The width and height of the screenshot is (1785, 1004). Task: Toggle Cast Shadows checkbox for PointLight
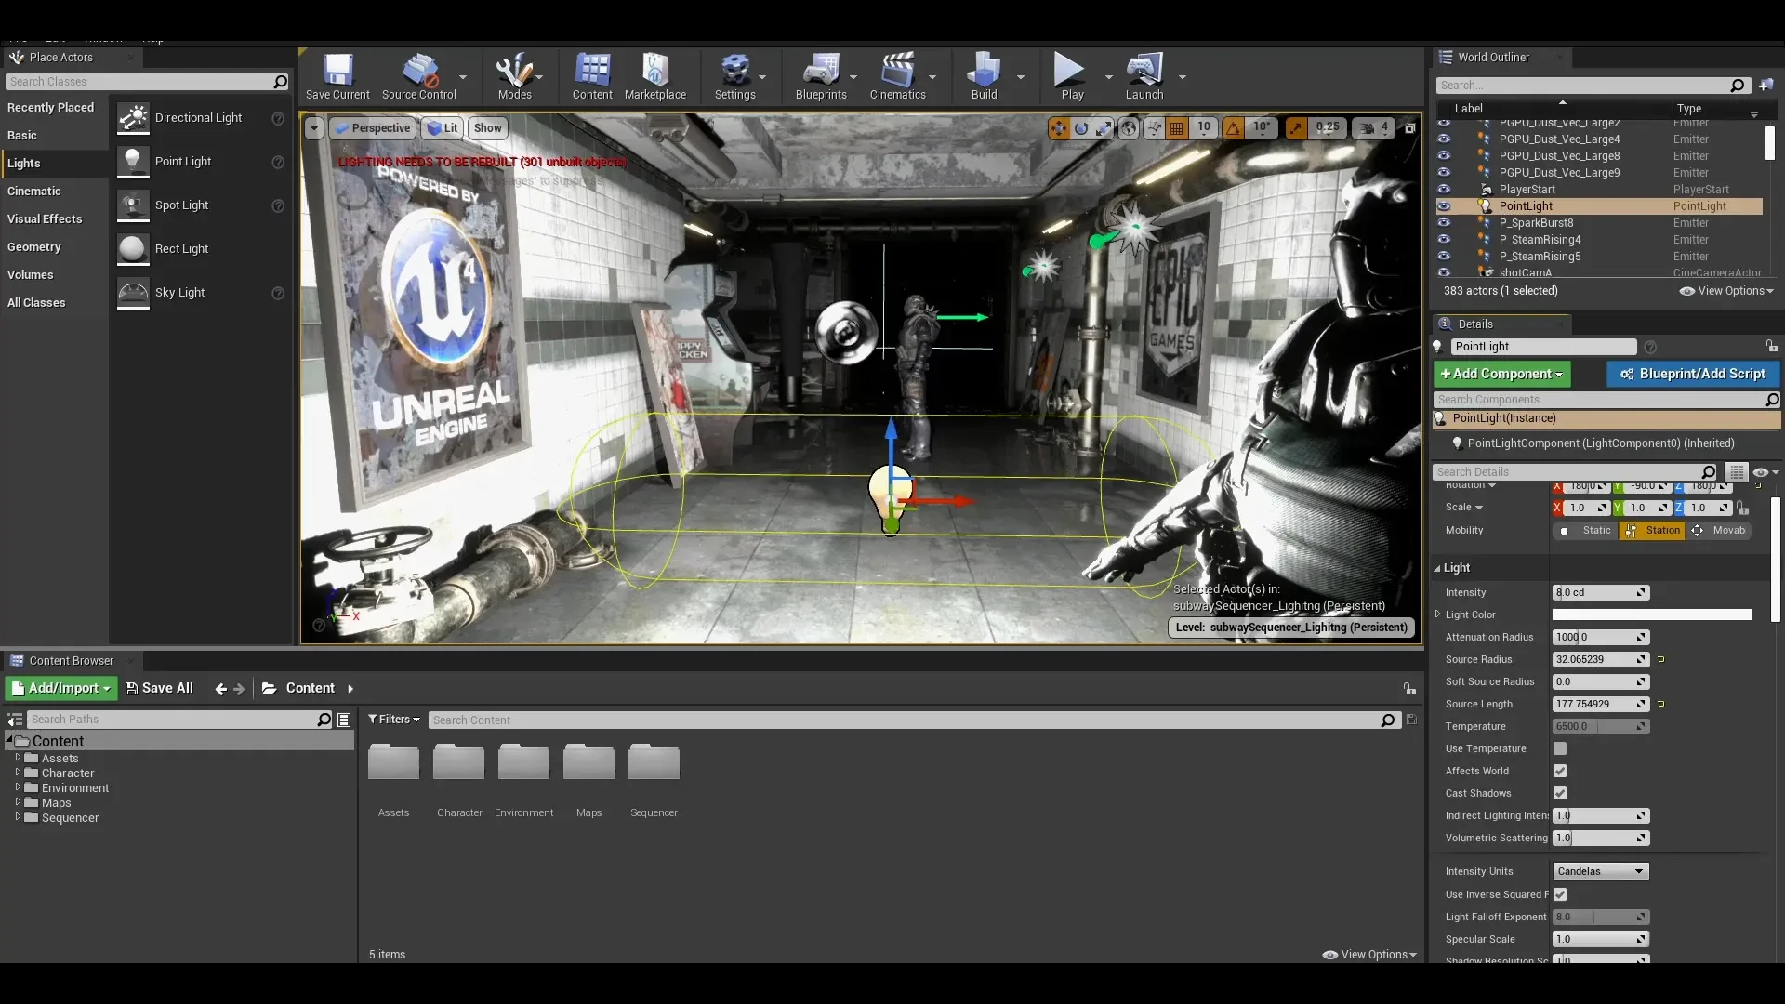(x=1561, y=793)
